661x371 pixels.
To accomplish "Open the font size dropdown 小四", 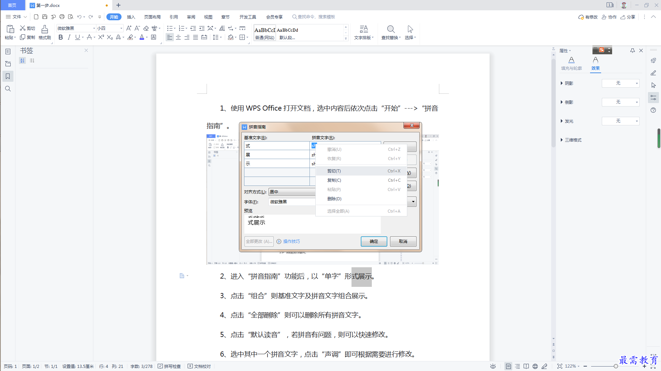I will point(121,28).
